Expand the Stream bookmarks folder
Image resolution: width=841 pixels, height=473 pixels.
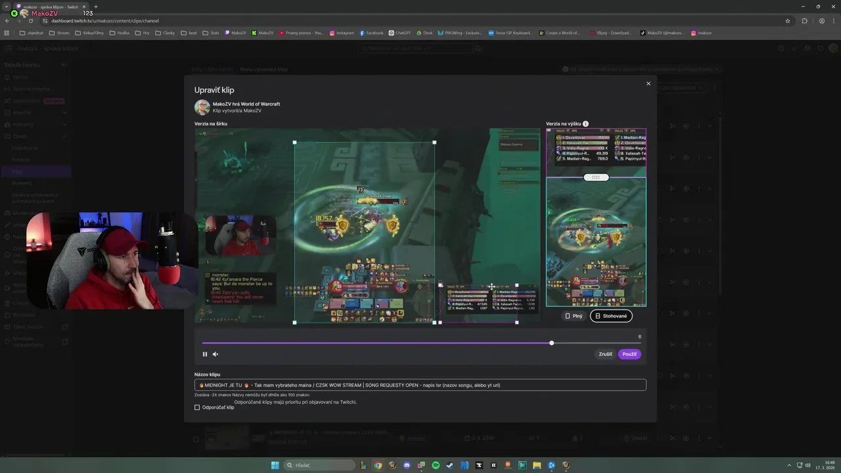tap(58, 33)
